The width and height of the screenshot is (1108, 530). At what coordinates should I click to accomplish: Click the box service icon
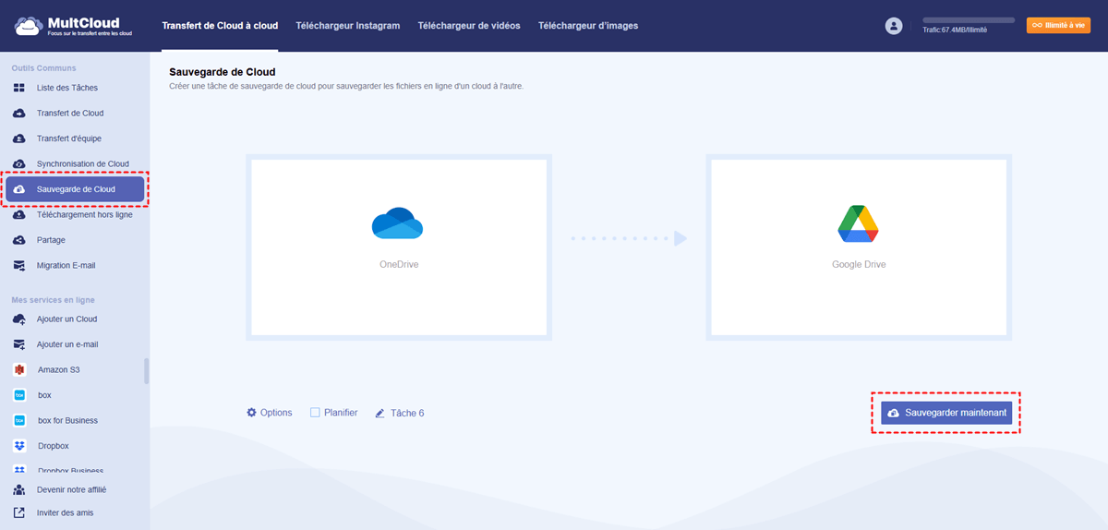19,395
